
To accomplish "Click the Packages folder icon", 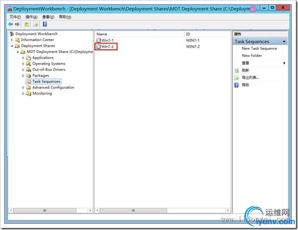I will coord(29,75).
